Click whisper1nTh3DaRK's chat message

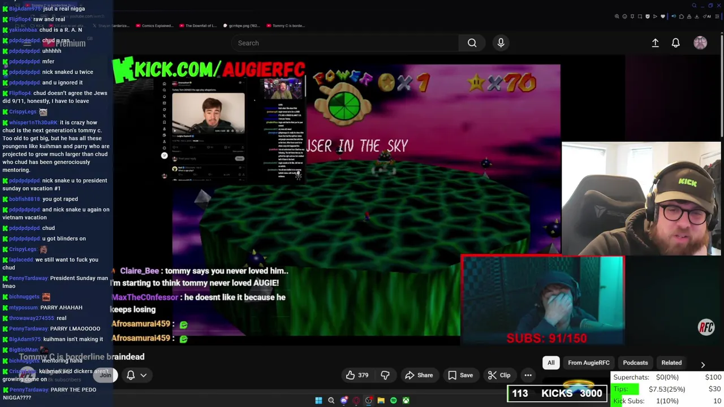pos(56,146)
